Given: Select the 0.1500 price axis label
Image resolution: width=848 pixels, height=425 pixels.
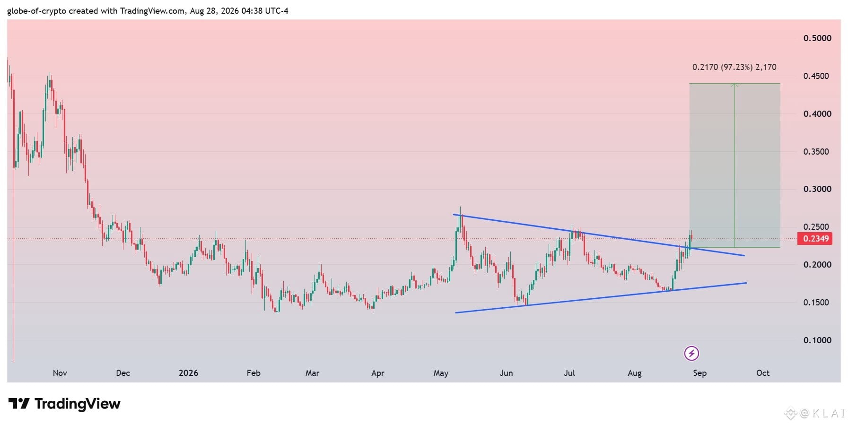Looking at the screenshot, I should click(816, 303).
